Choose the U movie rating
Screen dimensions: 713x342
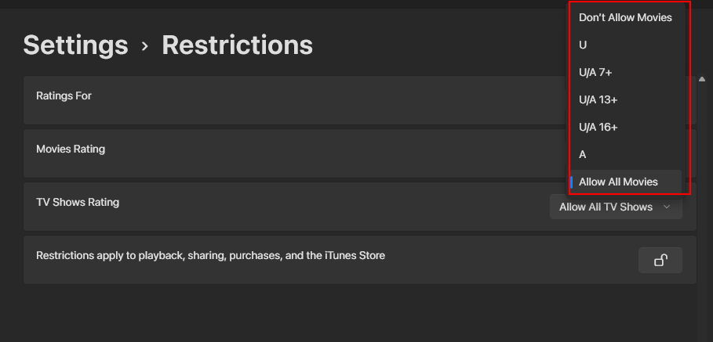(x=583, y=45)
